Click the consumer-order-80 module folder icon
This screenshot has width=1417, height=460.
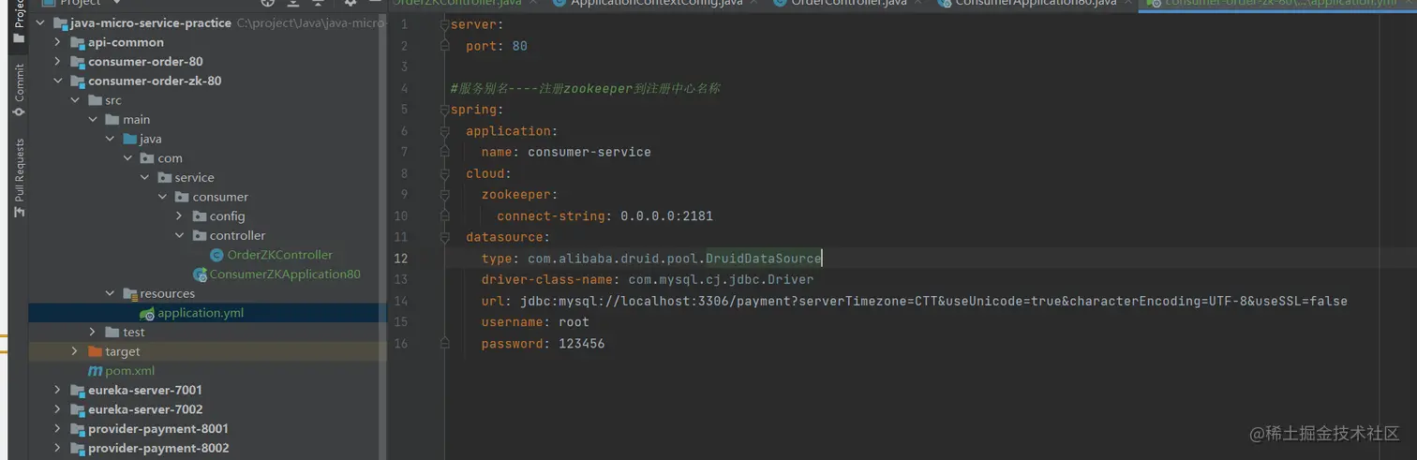77,62
